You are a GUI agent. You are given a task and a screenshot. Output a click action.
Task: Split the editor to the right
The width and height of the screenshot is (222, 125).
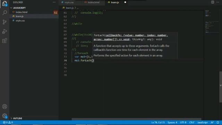click(213, 2)
